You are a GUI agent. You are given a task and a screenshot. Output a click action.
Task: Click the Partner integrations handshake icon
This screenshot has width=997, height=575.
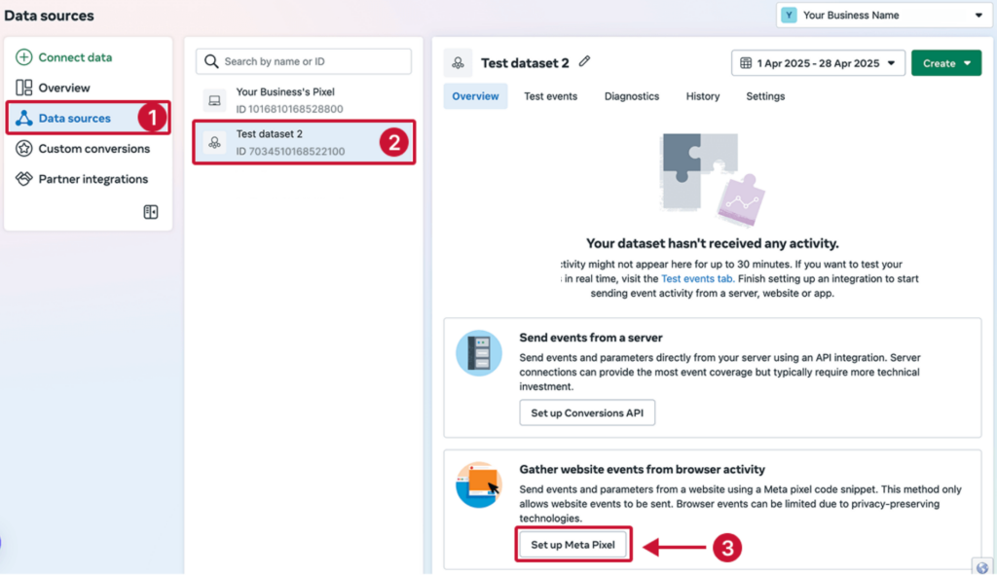pos(23,179)
